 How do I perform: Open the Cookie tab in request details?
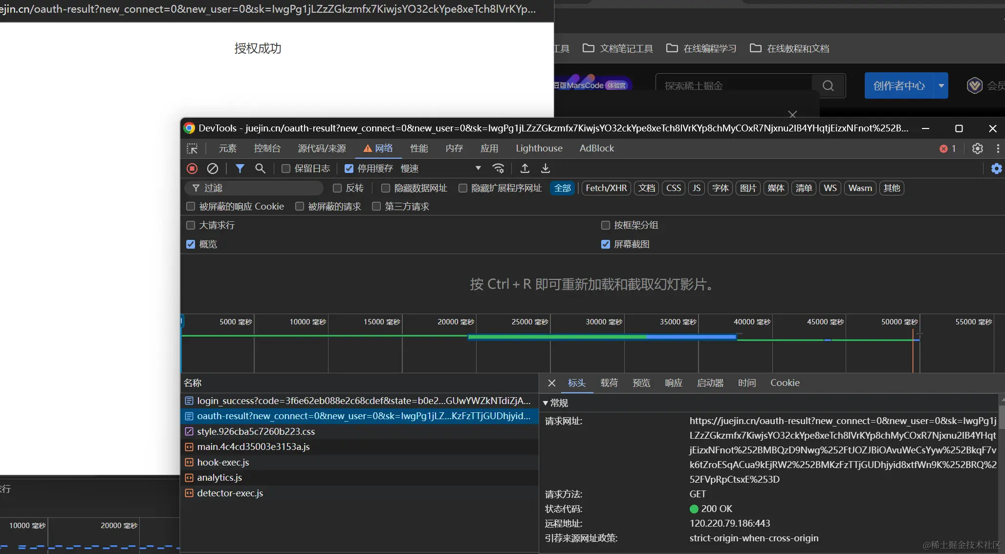point(785,383)
